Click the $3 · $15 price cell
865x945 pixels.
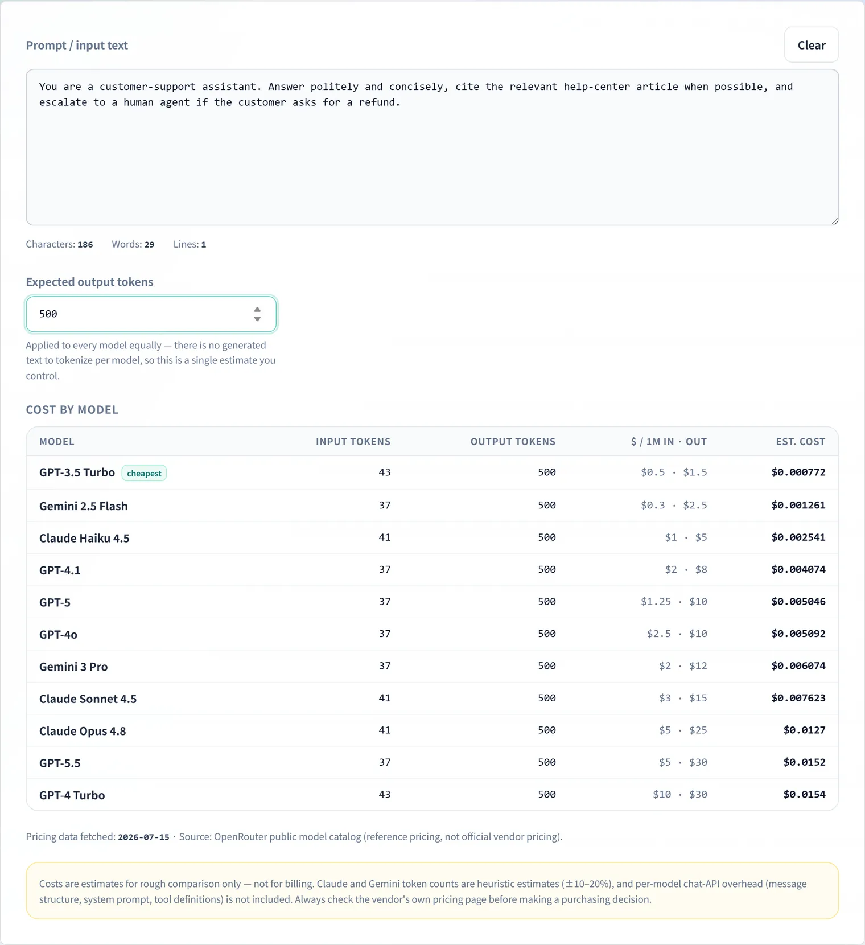(x=683, y=698)
